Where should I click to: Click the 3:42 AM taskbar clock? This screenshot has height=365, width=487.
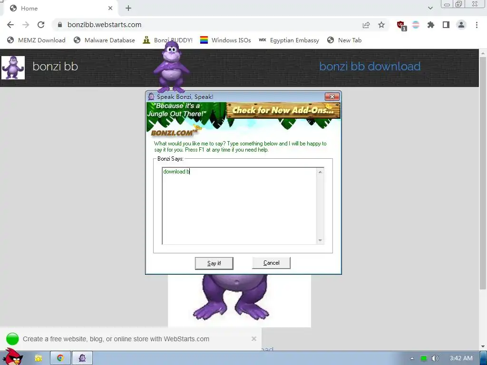point(461,358)
